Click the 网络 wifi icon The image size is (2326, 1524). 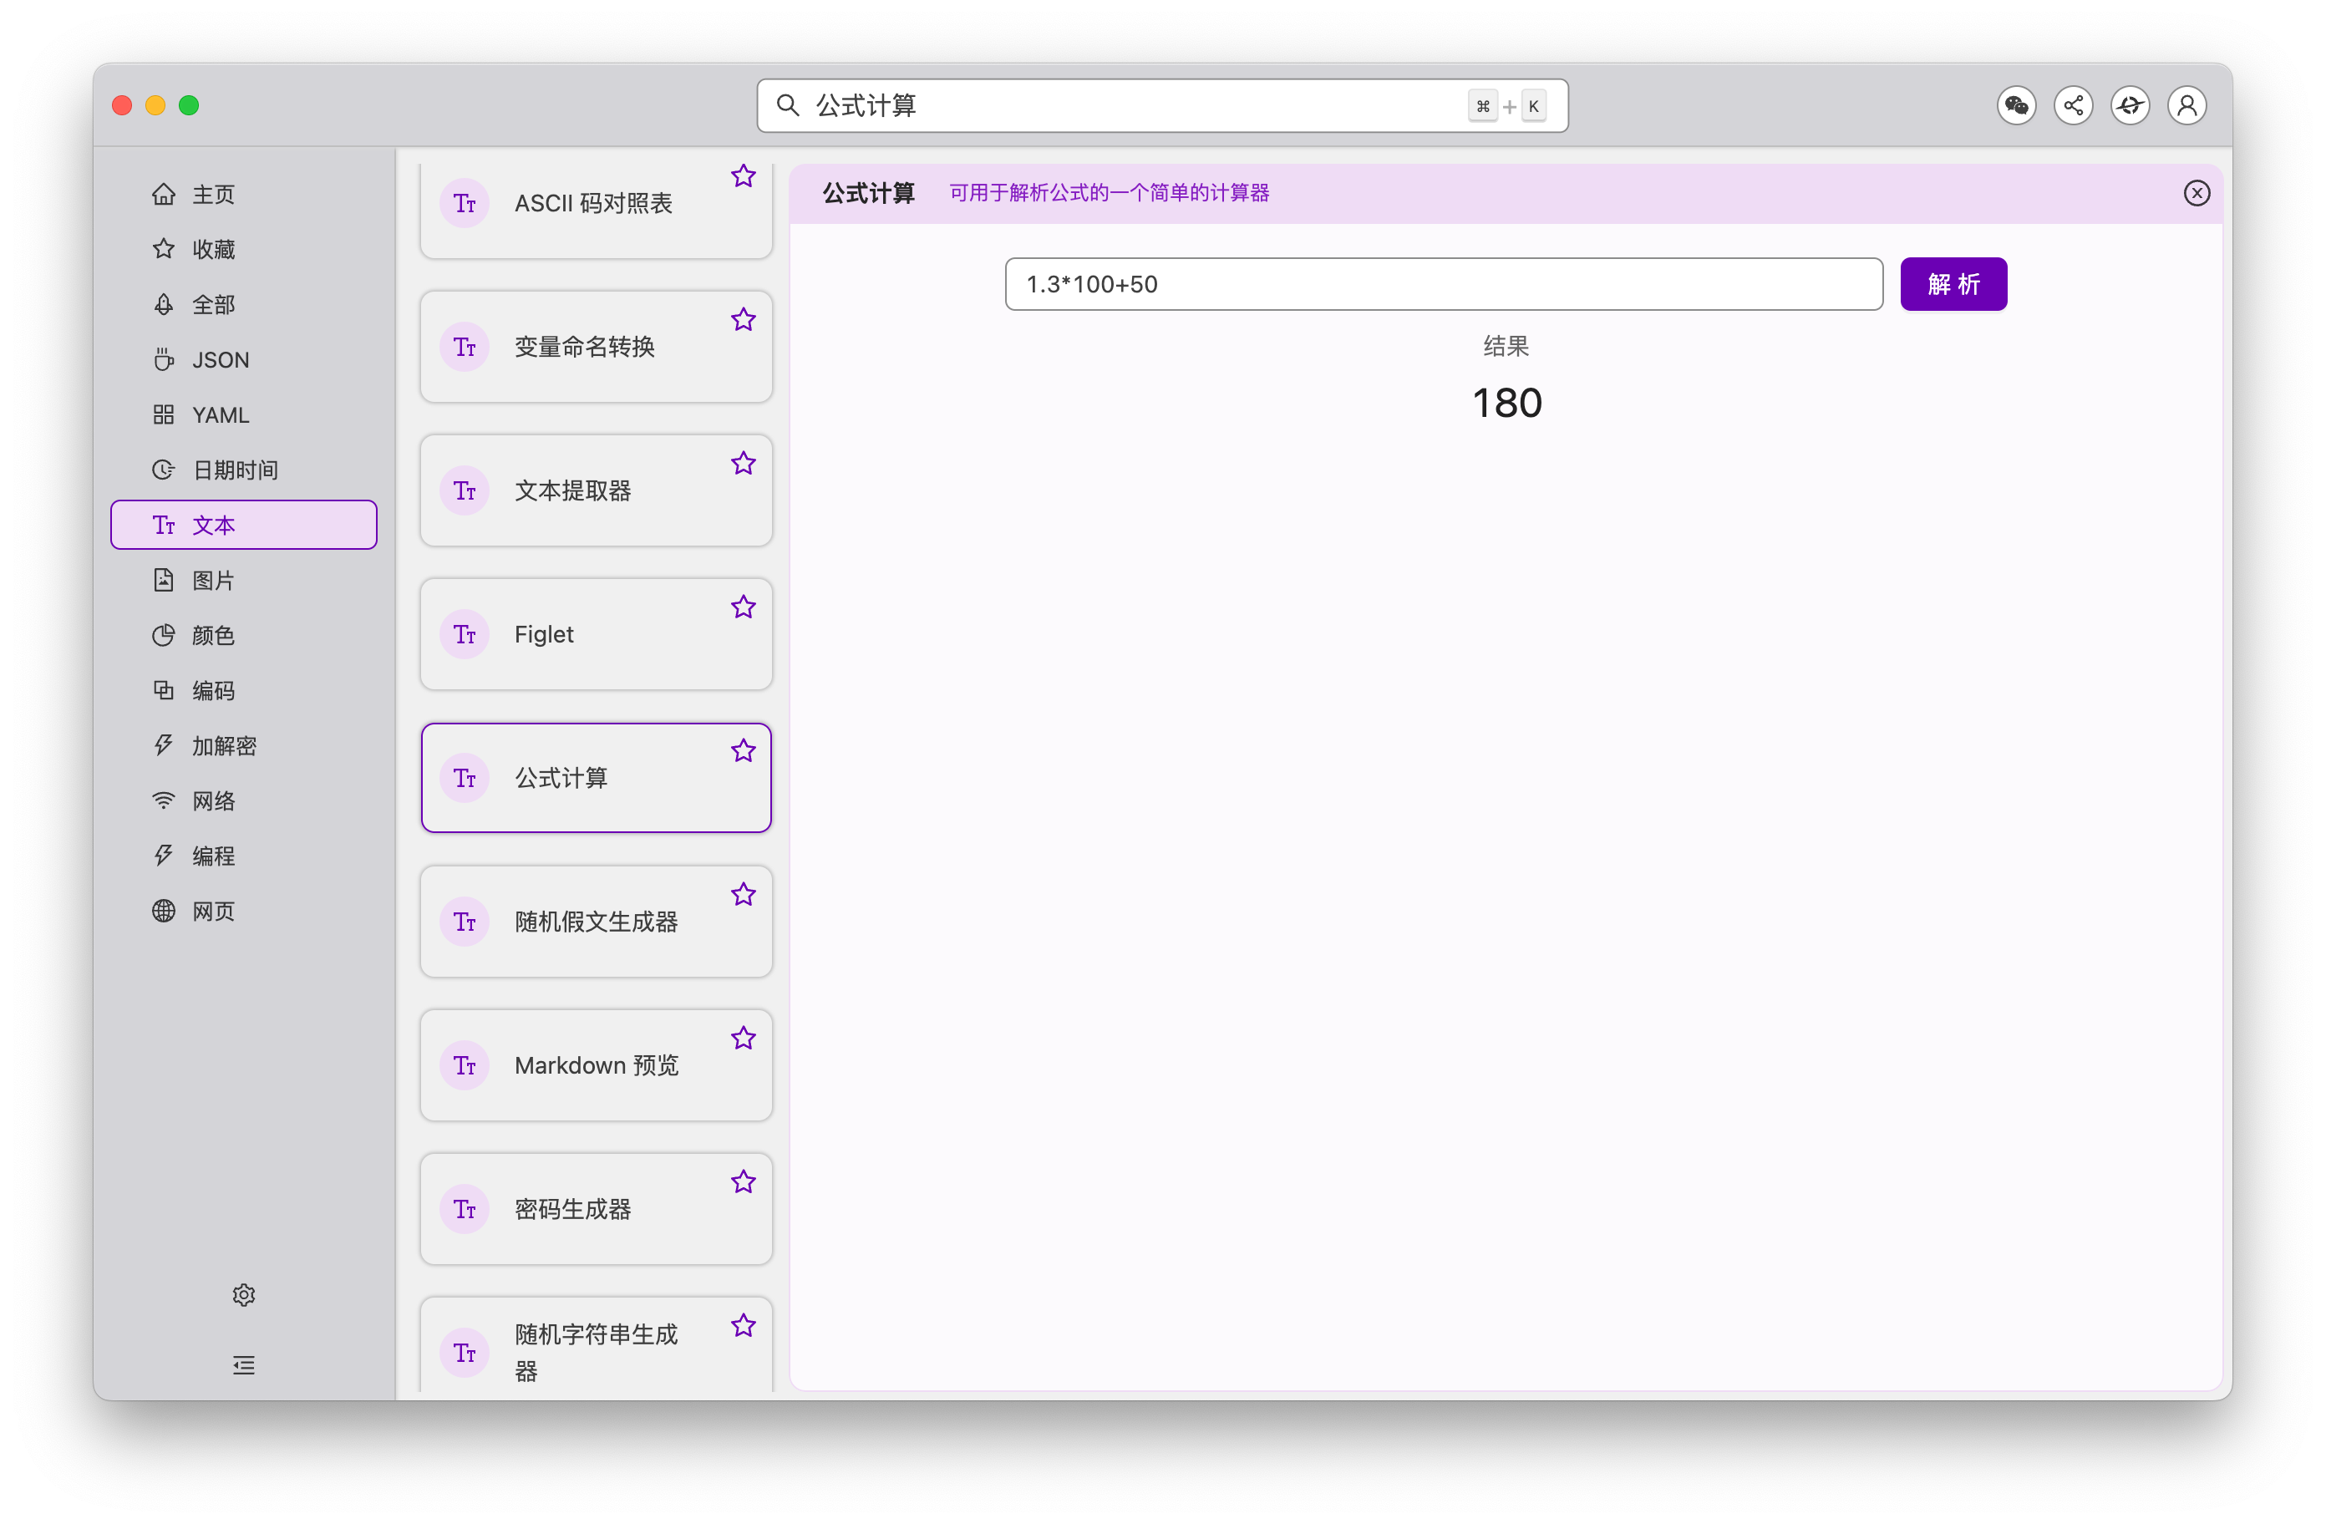pyautogui.click(x=163, y=801)
